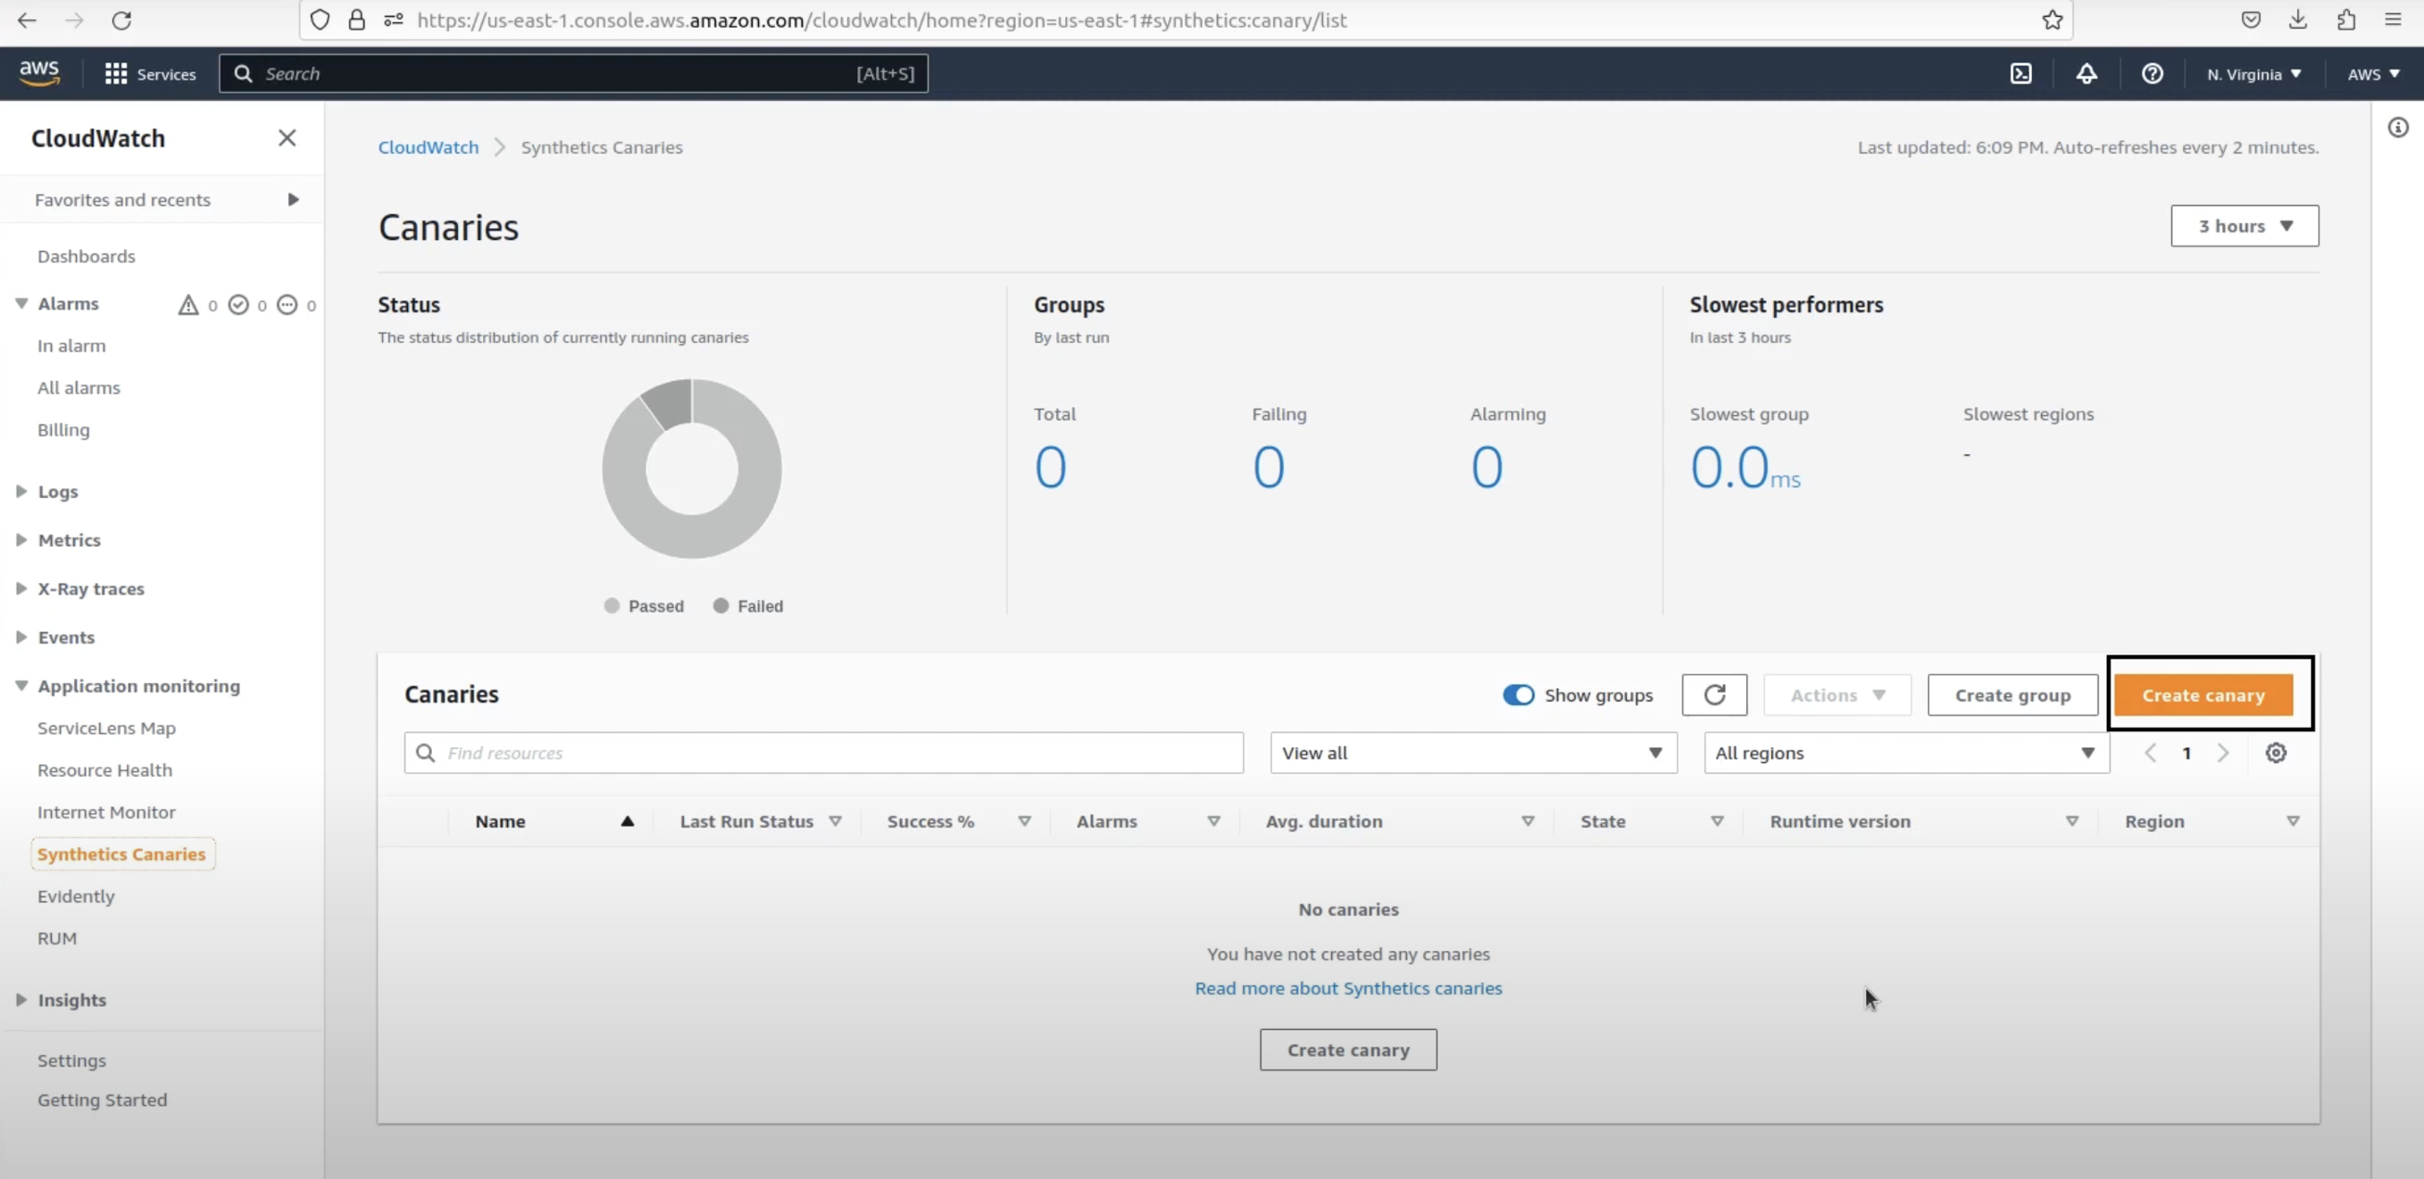The width and height of the screenshot is (2424, 1179).
Task: Open the N. Virginia region selector
Action: coord(2253,73)
